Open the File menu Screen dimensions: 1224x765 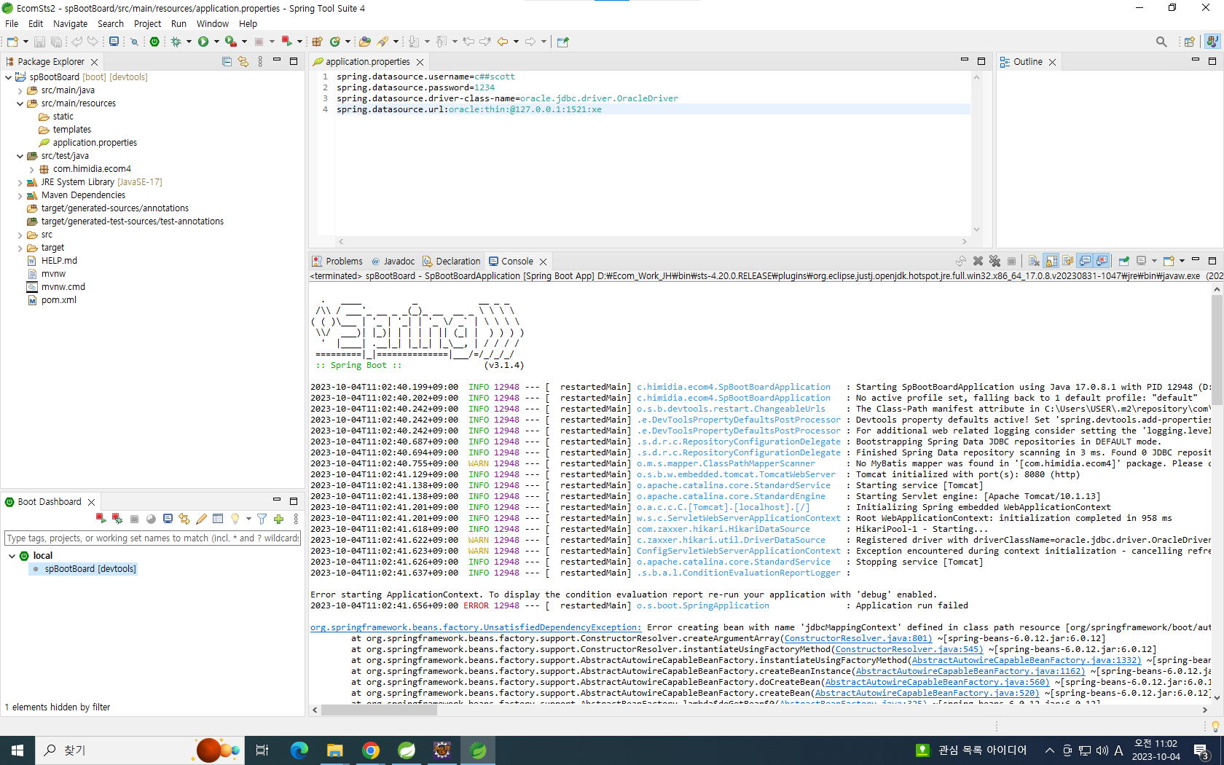point(12,23)
